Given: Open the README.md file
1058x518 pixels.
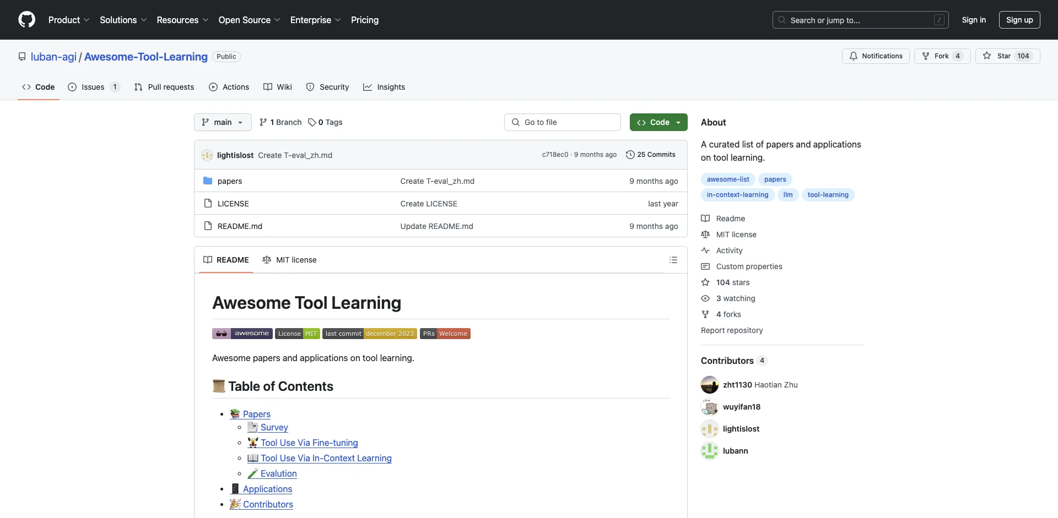Looking at the screenshot, I should (240, 226).
